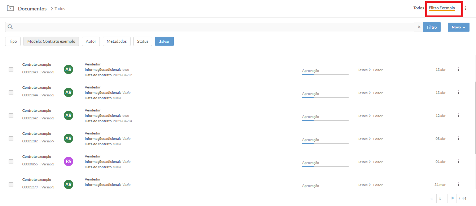Click the search magnifier icon
Image resolution: width=476 pixels, height=206 pixels.
click(x=10, y=27)
